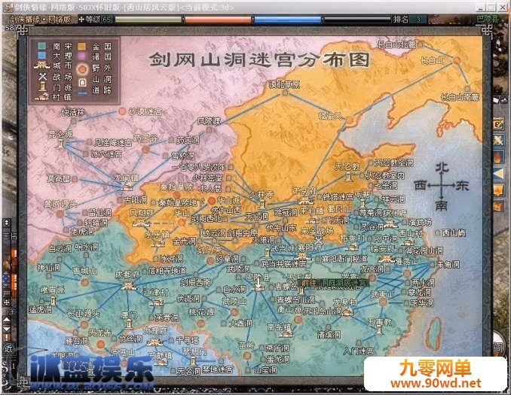511x395 pixels.
Task: Click the 古阳洞 cave label
Action: [136, 199]
